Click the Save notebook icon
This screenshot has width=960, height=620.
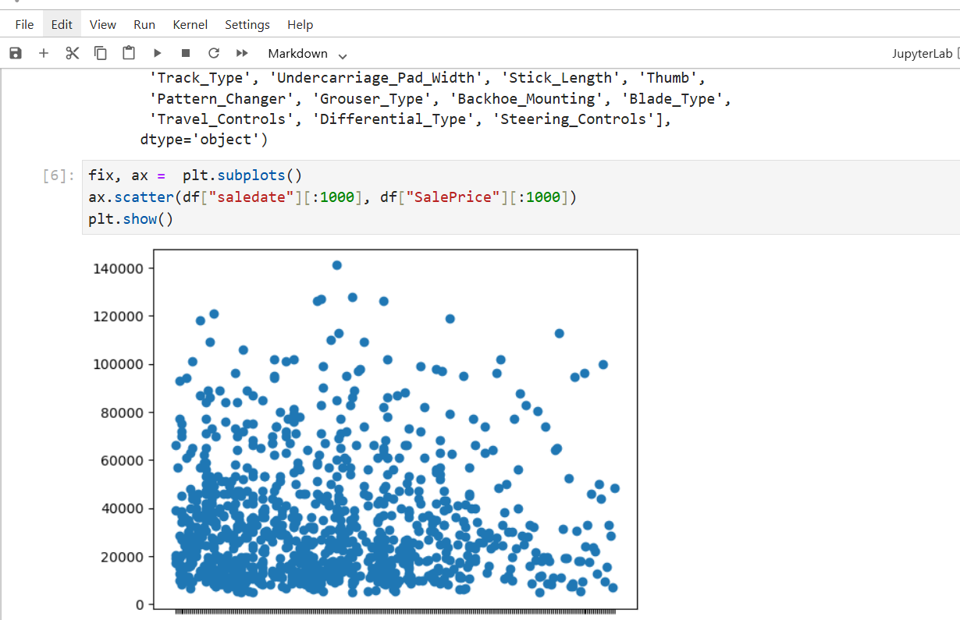16,53
